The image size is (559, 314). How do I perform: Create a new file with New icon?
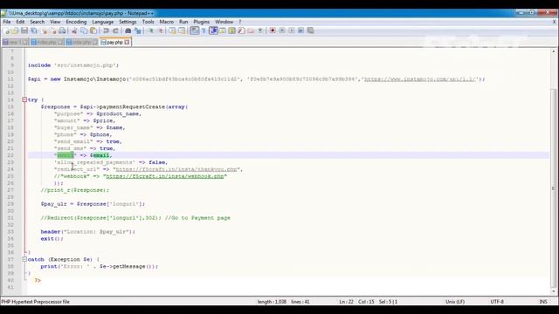click(7, 31)
